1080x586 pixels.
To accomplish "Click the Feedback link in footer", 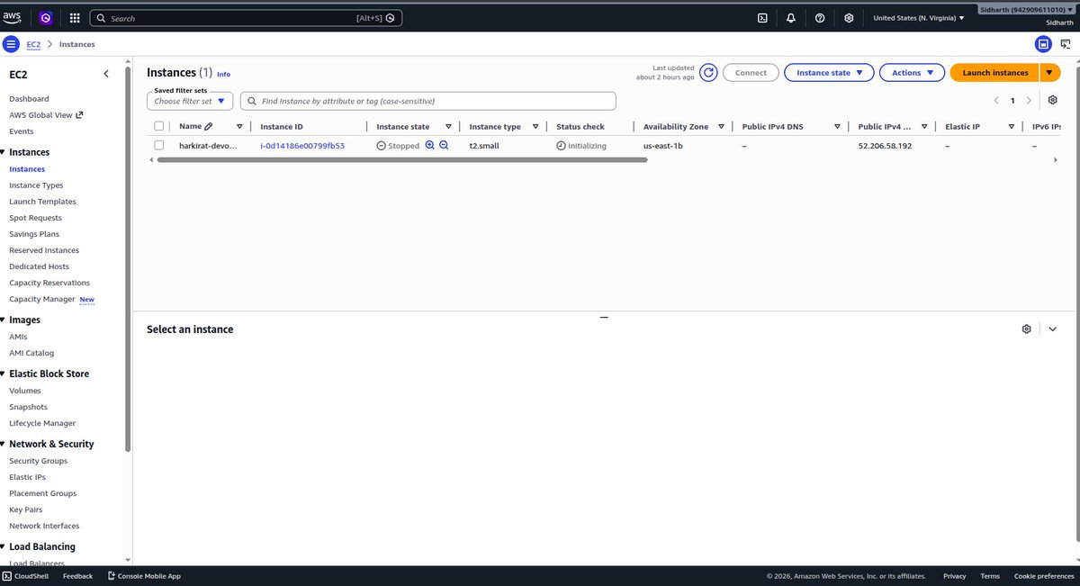I will click(x=77, y=576).
